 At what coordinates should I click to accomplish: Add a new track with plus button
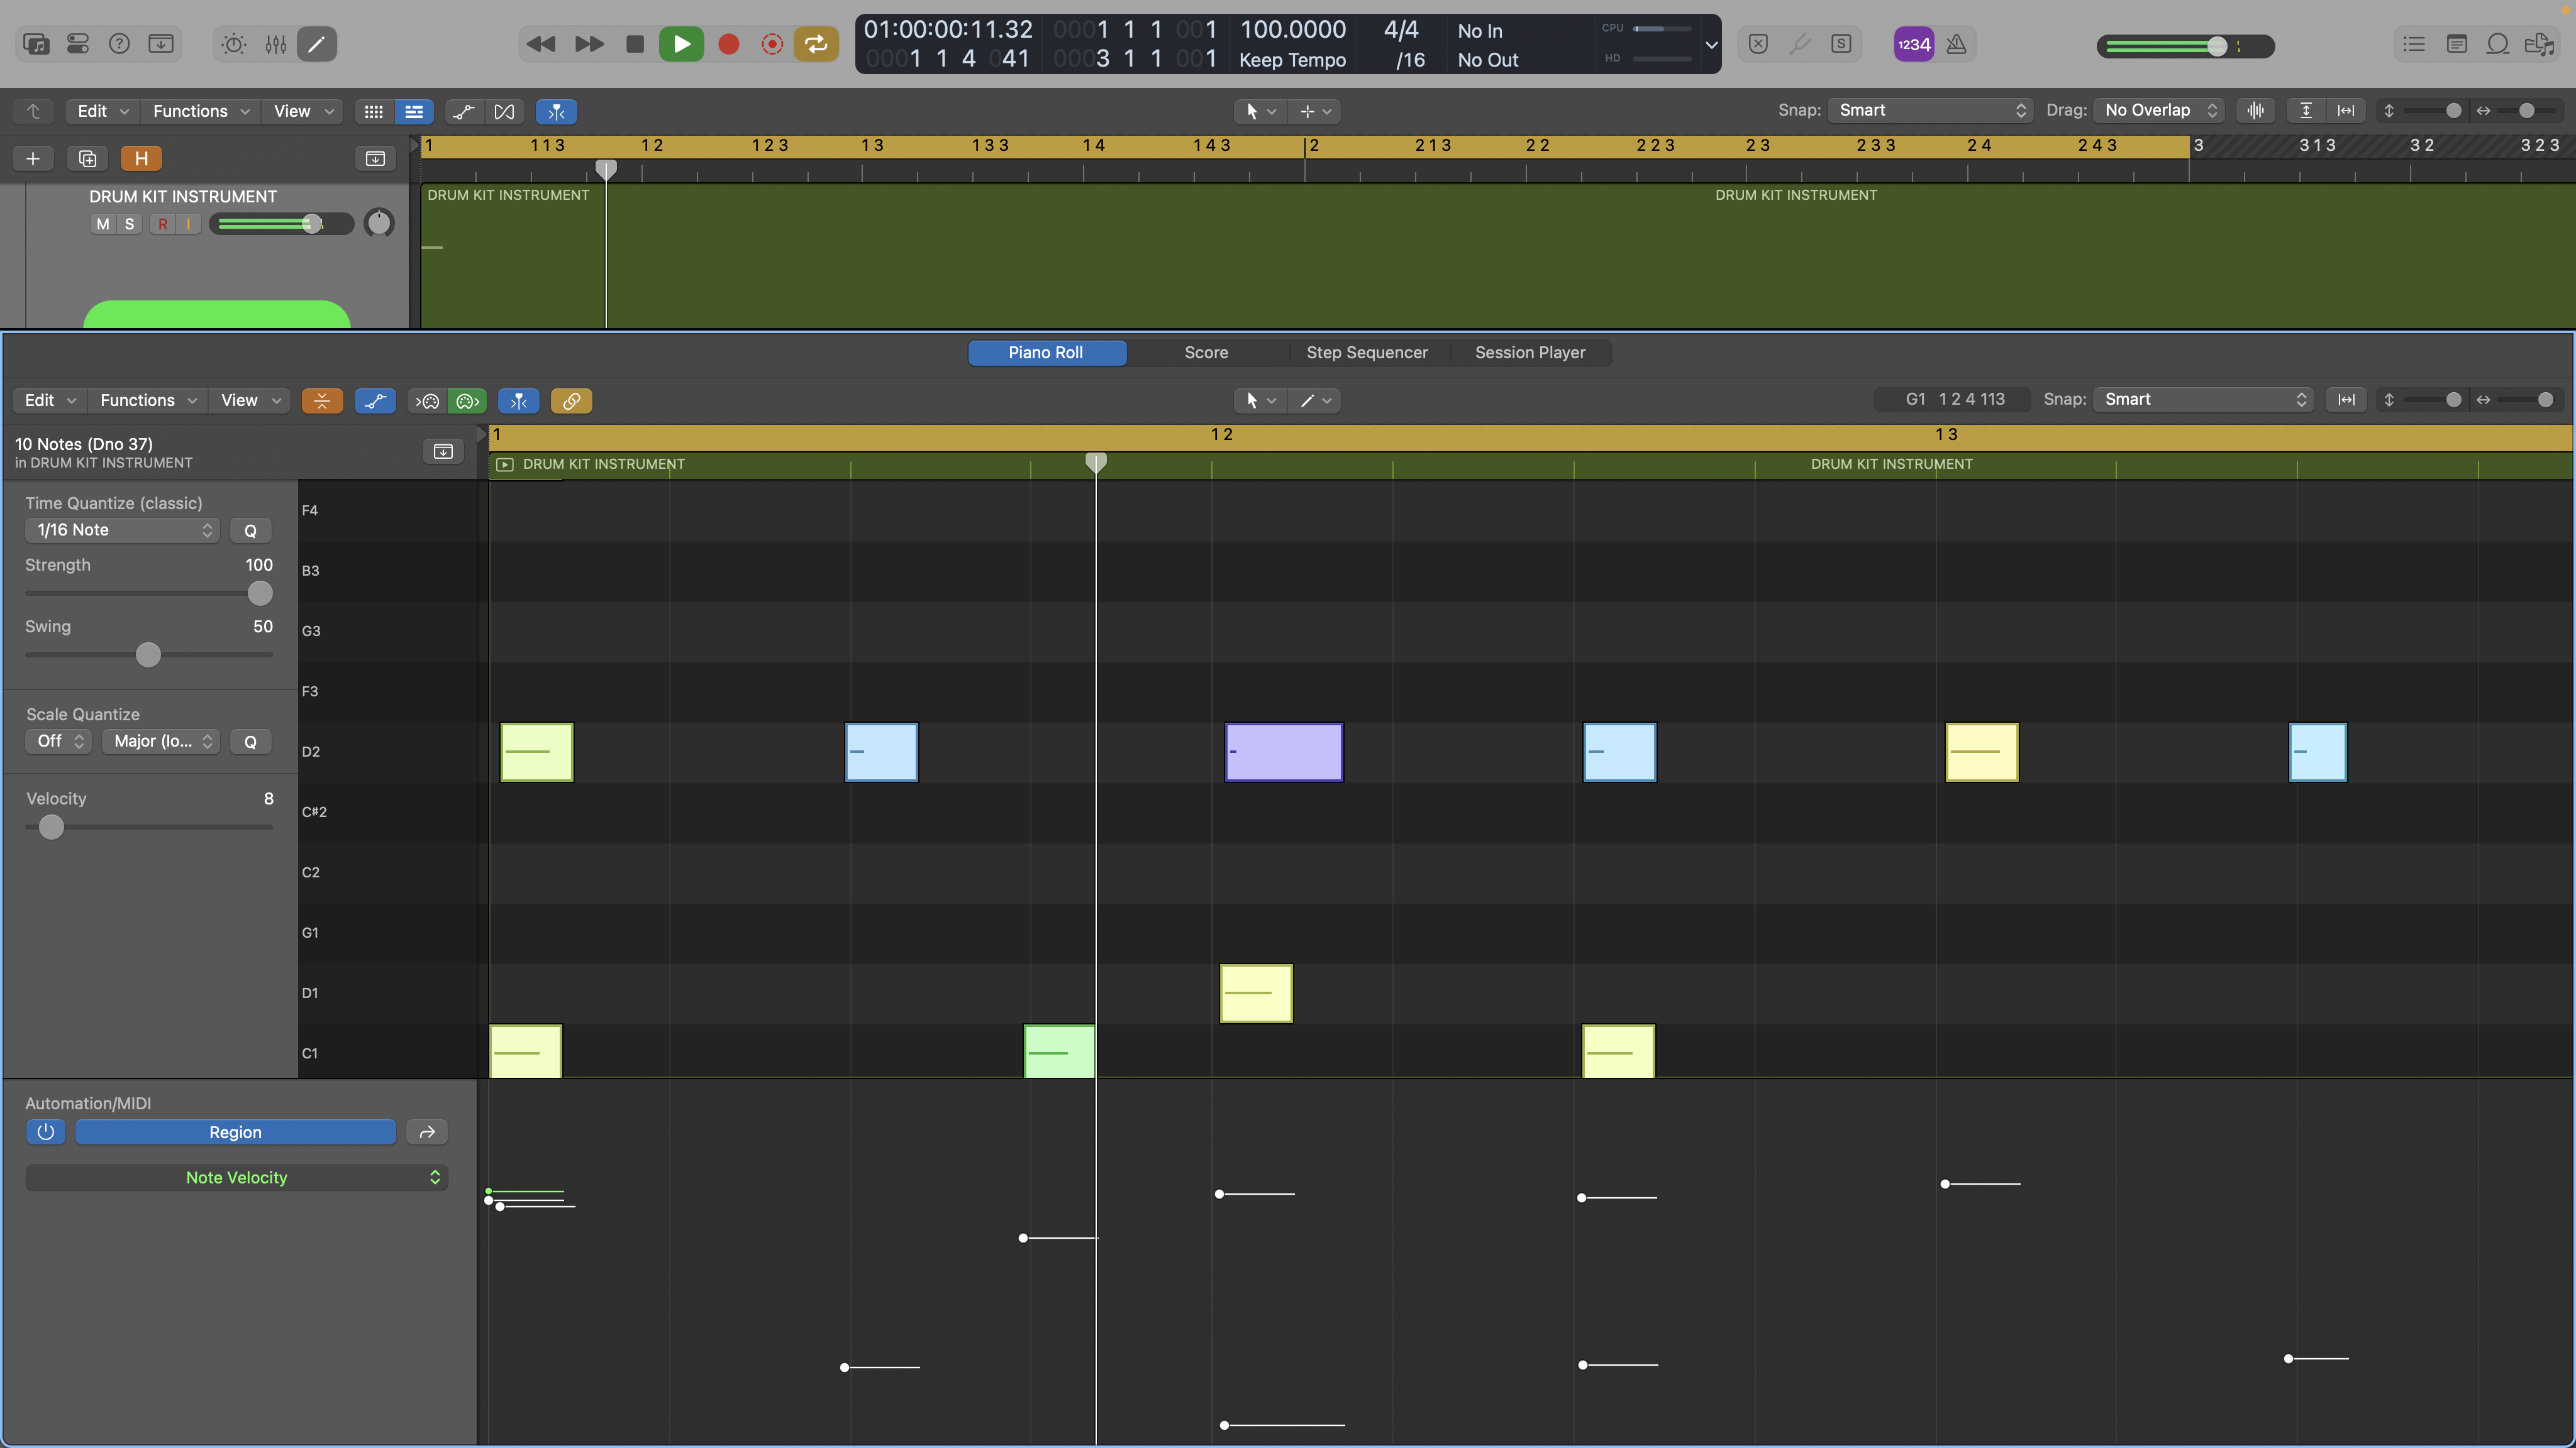[33, 158]
